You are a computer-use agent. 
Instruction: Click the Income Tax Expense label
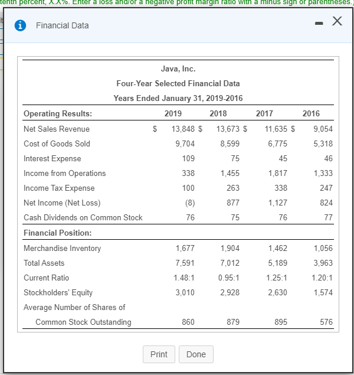coord(59,188)
